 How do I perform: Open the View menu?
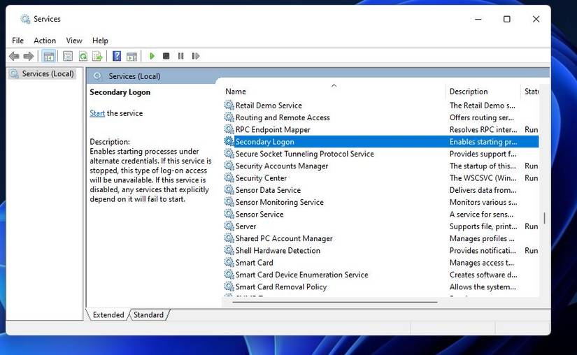[74, 41]
